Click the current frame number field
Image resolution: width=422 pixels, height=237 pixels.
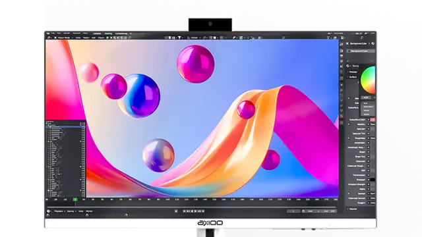[x=293, y=211]
